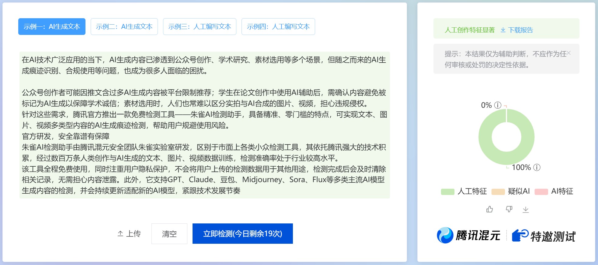Click the 提示：本结果仅为辅助判断 notice text
598x265 pixels.
[505, 59]
